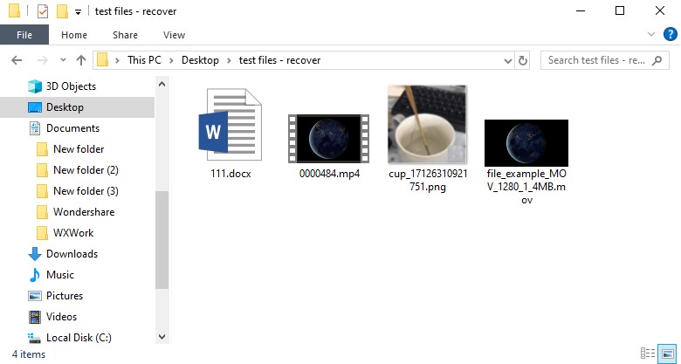Screen dimensions: 681x364
Task: Expand the ribbon with the chevron
Action: point(651,34)
